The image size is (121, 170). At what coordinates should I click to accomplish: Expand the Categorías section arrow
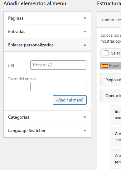pos(85,117)
